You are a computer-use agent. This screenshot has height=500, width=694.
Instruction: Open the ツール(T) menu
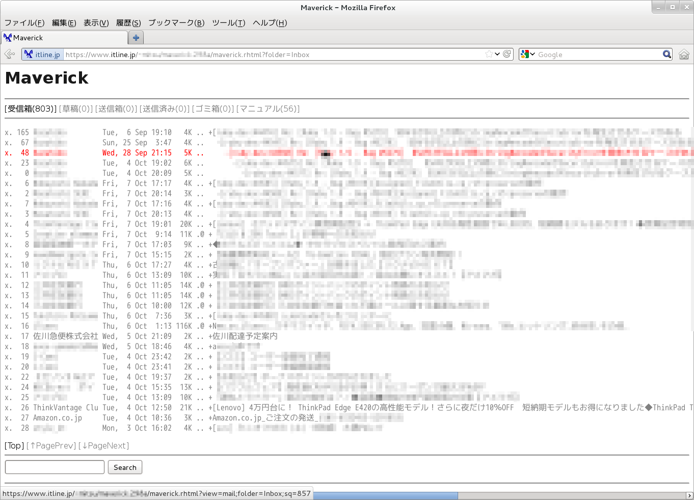pos(228,23)
